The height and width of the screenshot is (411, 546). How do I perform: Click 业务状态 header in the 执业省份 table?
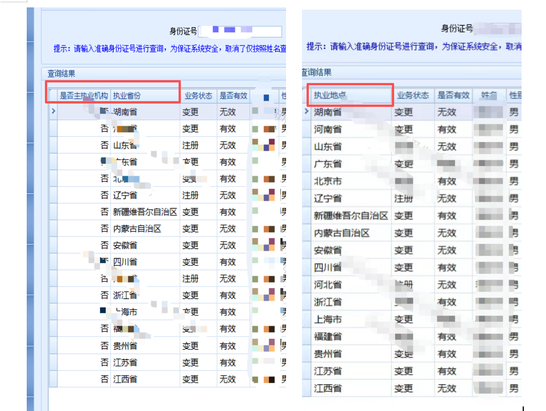pyautogui.click(x=198, y=96)
